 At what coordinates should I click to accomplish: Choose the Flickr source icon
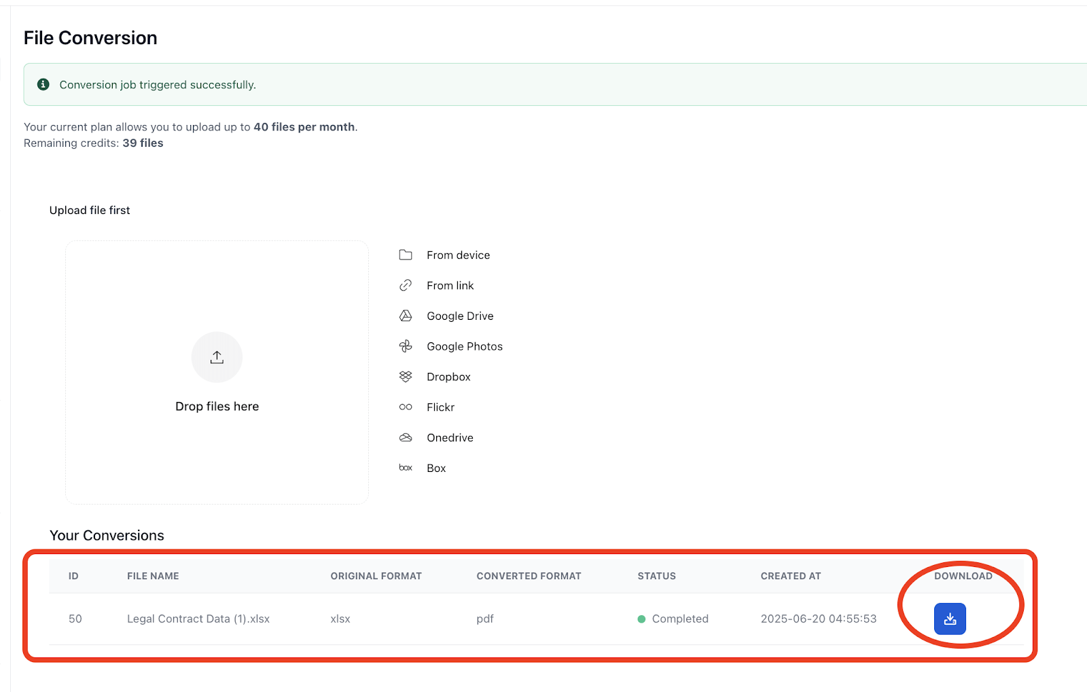pyautogui.click(x=406, y=407)
